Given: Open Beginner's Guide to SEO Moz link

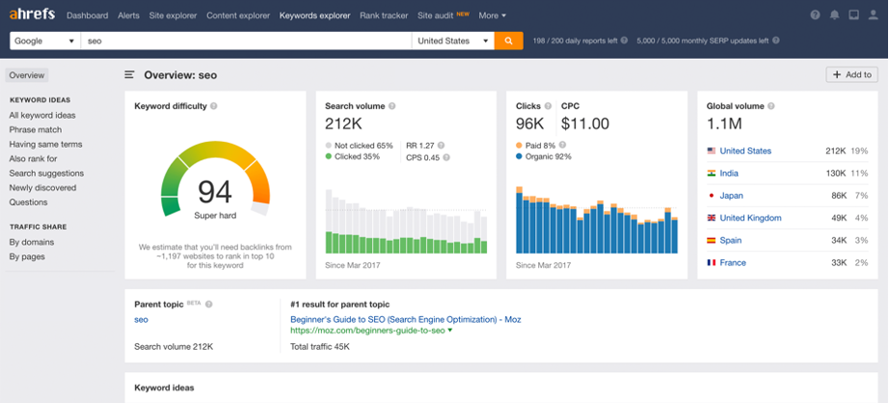Looking at the screenshot, I should coord(405,319).
